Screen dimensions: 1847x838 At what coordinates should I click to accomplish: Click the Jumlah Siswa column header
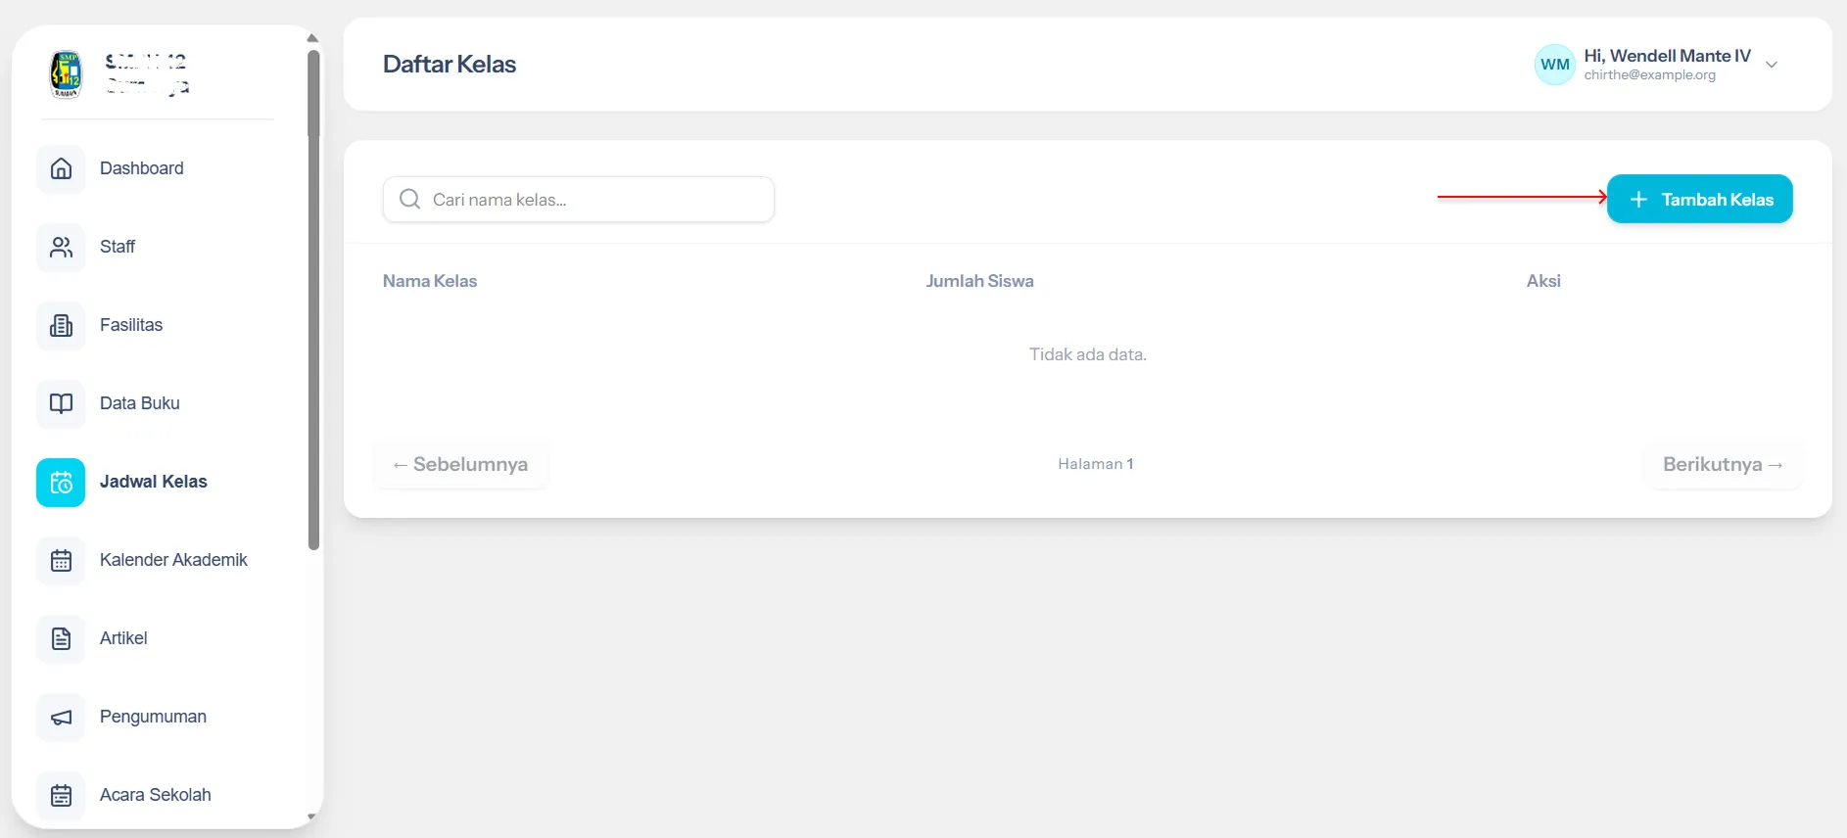979,281
